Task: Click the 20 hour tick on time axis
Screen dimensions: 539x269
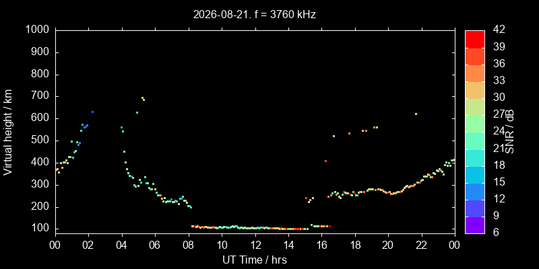Action: (x=388, y=245)
